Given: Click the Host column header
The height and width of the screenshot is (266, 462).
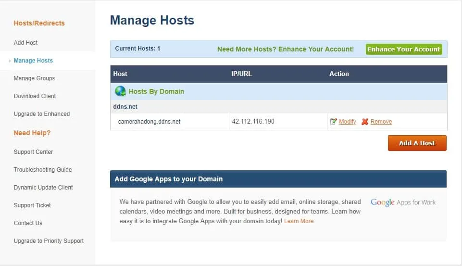Looking at the screenshot, I should tap(120, 74).
